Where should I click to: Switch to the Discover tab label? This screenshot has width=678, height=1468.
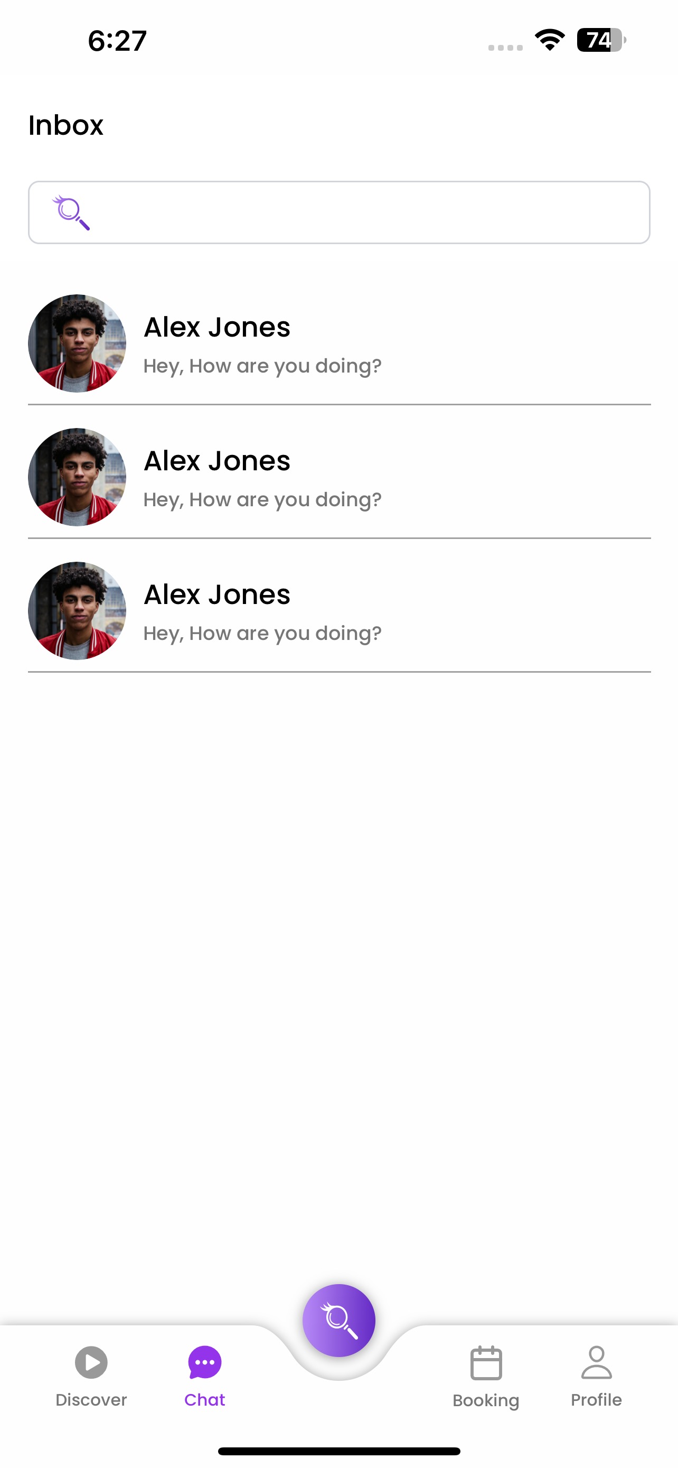coord(91,1400)
